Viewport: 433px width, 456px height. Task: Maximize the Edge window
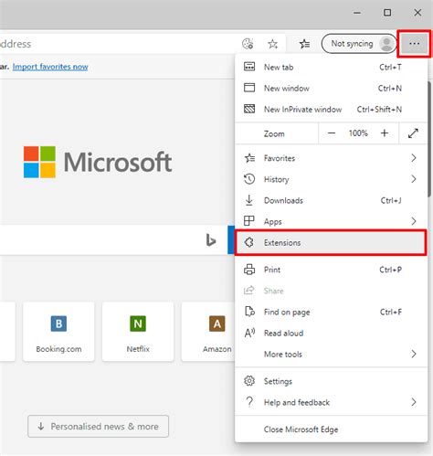point(387,13)
